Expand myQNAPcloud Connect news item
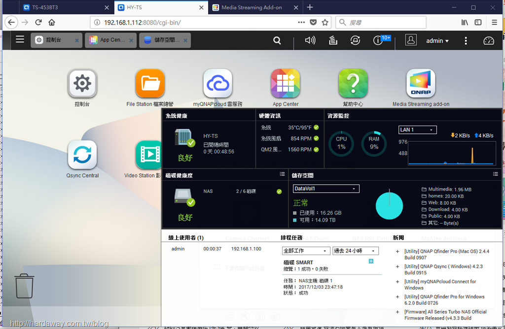This screenshot has height=329, width=505. [x=397, y=282]
